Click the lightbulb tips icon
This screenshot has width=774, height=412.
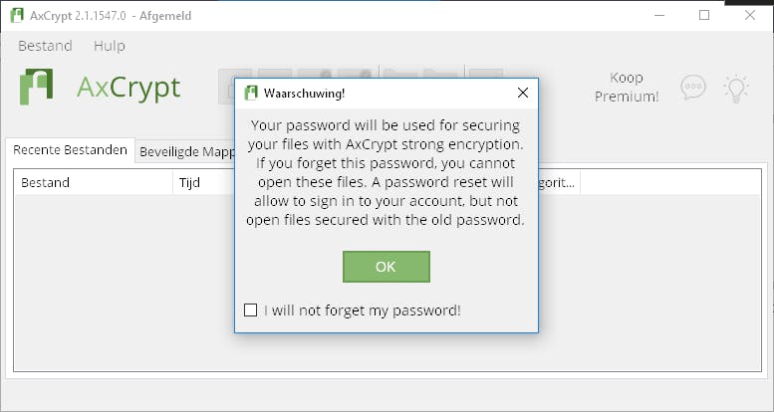click(735, 88)
